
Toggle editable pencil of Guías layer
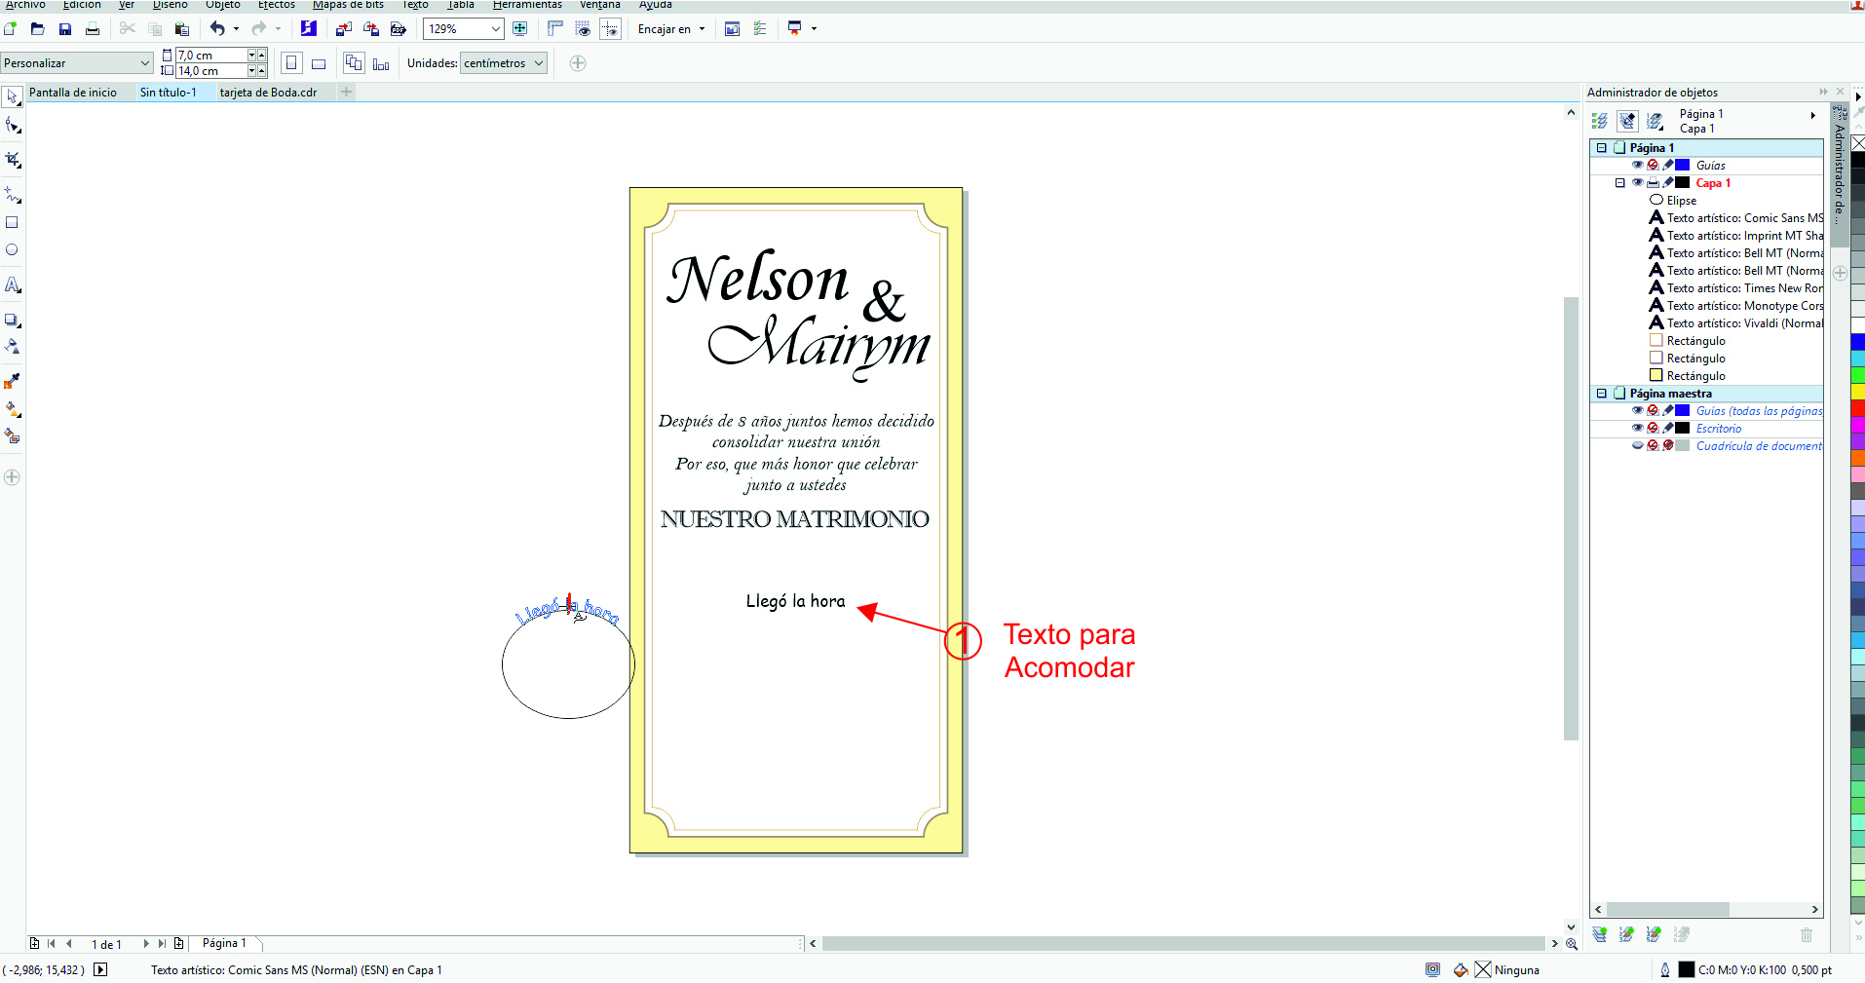click(1668, 165)
